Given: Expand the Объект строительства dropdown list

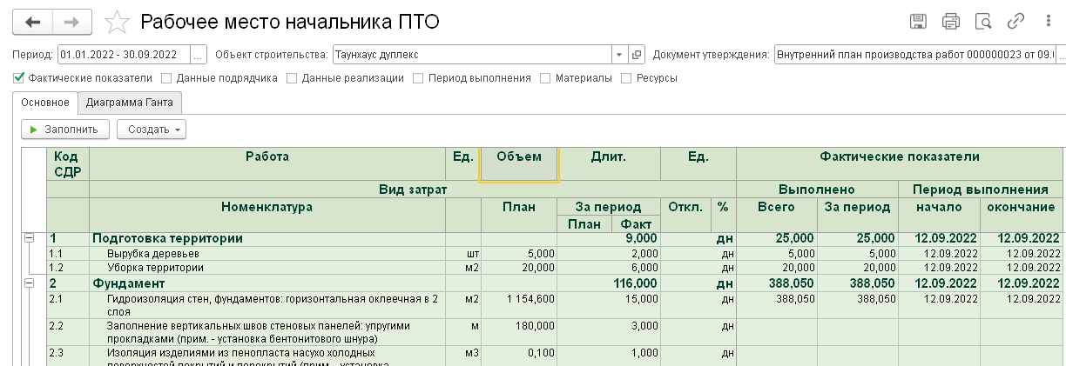Looking at the screenshot, I should click(x=619, y=55).
